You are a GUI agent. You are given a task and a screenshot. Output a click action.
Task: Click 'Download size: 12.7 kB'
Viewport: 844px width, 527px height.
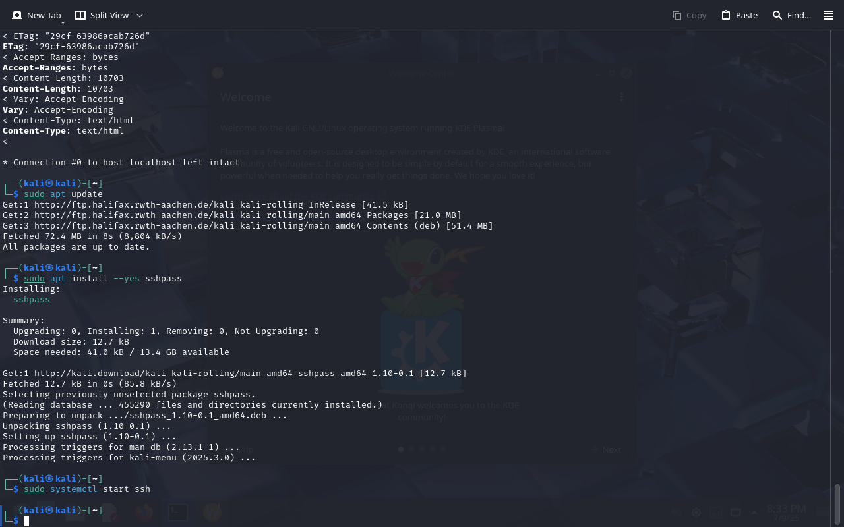[71, 342]
